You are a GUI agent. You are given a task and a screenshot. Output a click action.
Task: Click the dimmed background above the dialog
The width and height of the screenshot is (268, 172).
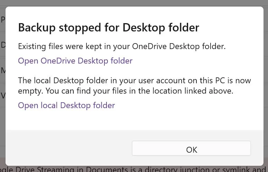pos(134,3)
